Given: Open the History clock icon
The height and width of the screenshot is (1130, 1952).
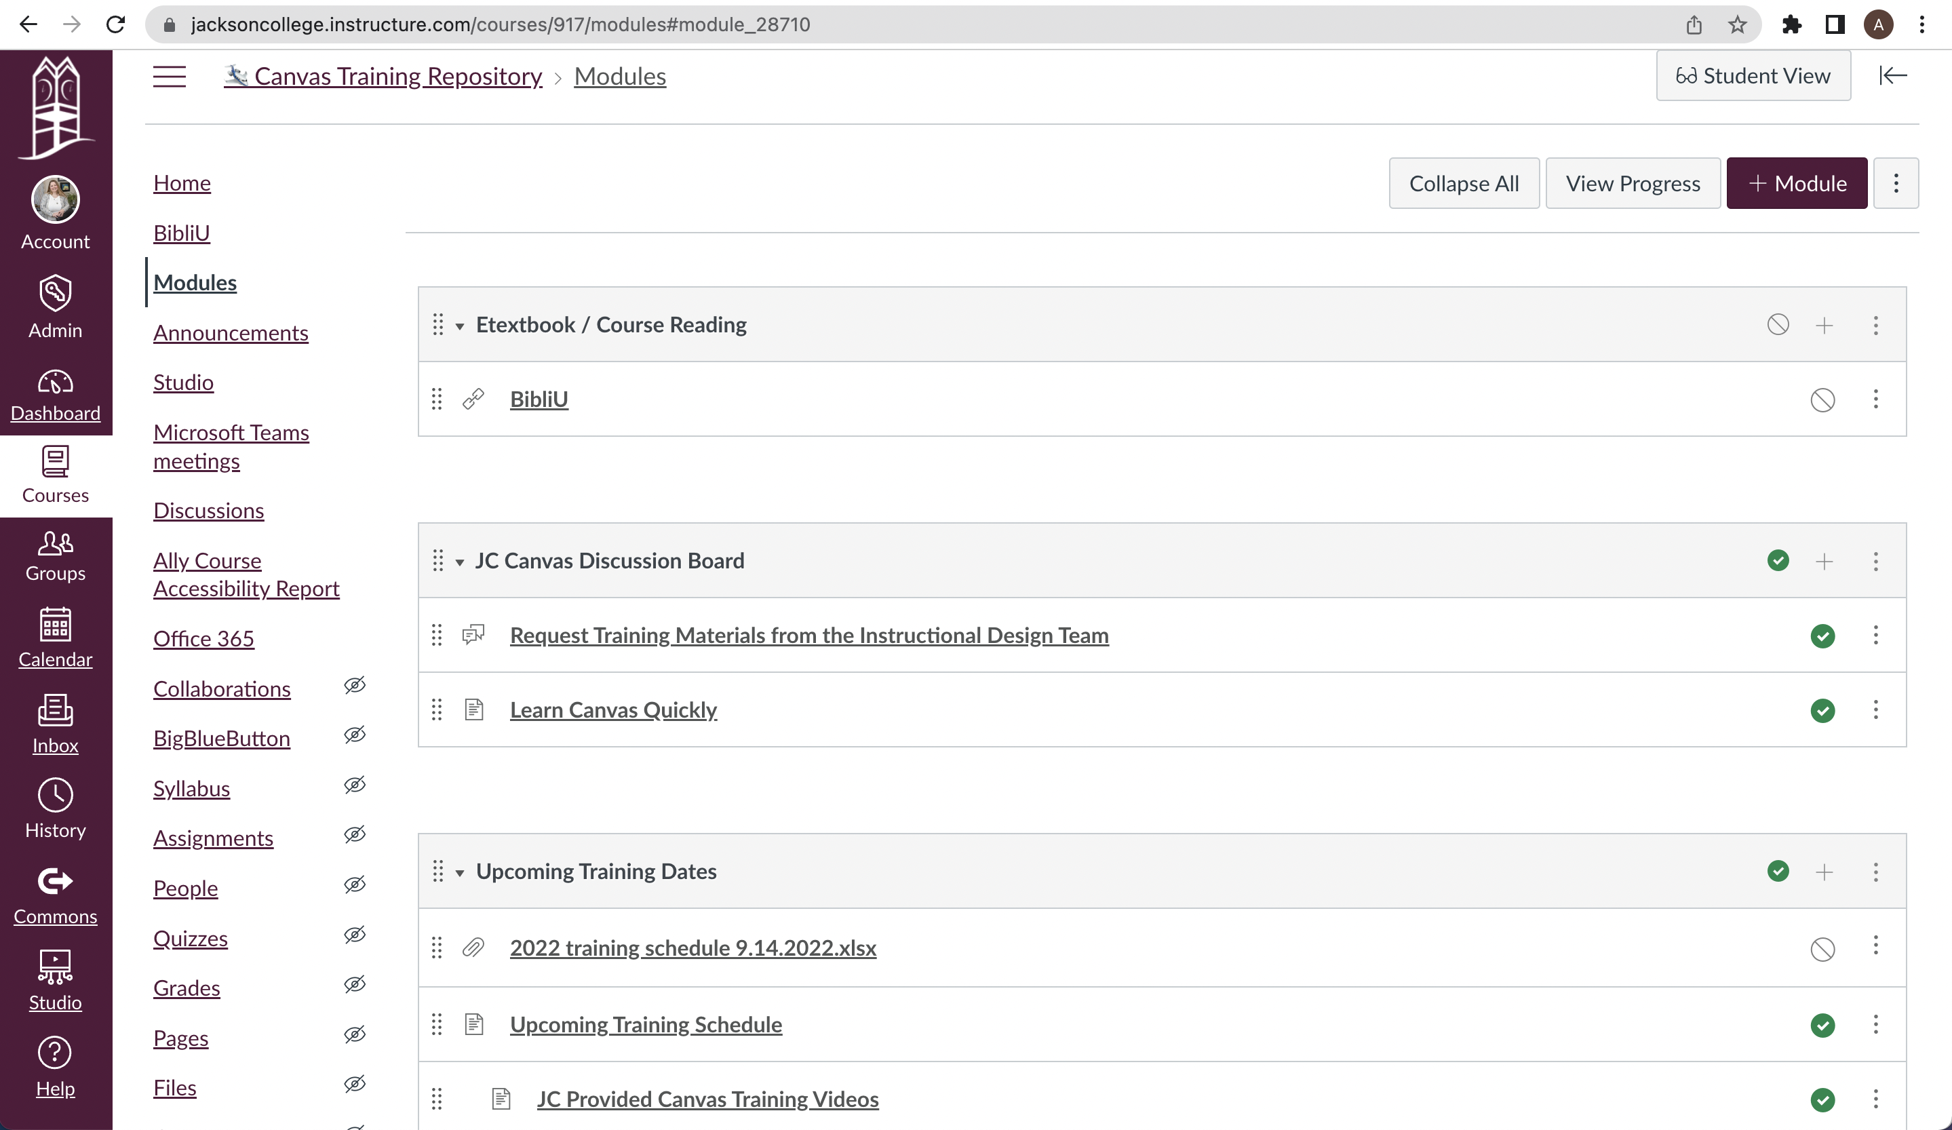Looking at the screenshot, I should coord(55,796).
